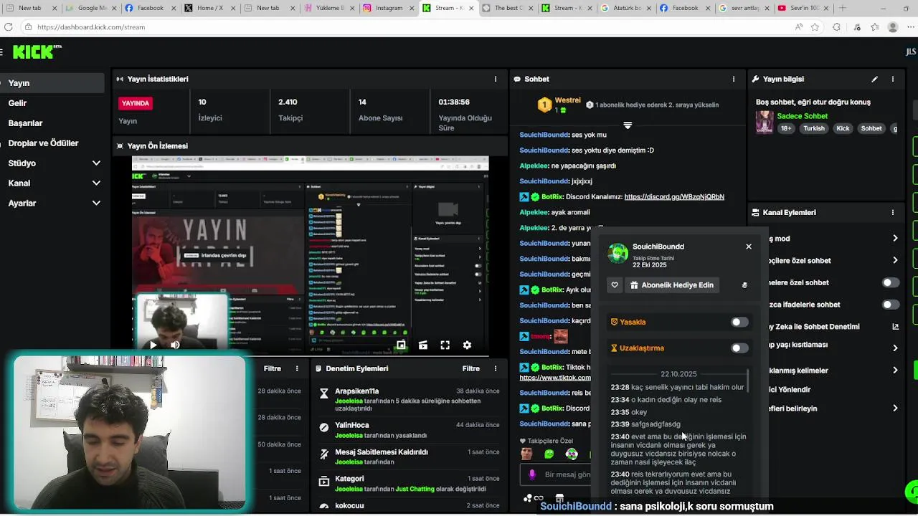The image size is (918, 516).
Task: Toggle the 'ifadelerle sohbet' switch
Action: 890,305
